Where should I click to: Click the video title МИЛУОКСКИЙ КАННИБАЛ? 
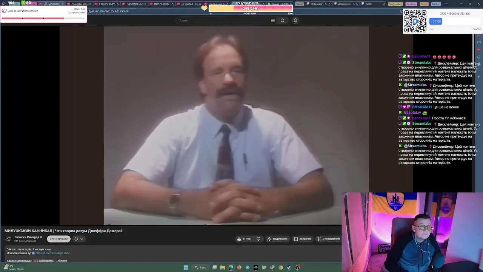point(63,231)
